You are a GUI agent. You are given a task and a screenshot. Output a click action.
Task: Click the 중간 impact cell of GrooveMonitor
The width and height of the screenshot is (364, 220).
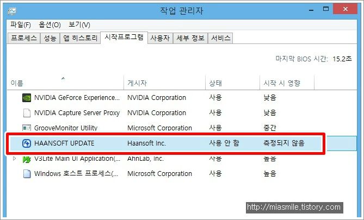270,128
